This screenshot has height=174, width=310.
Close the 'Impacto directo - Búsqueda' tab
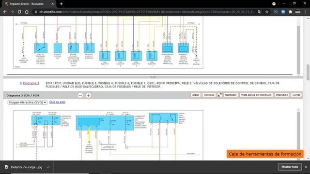click(x=53, y=4)
